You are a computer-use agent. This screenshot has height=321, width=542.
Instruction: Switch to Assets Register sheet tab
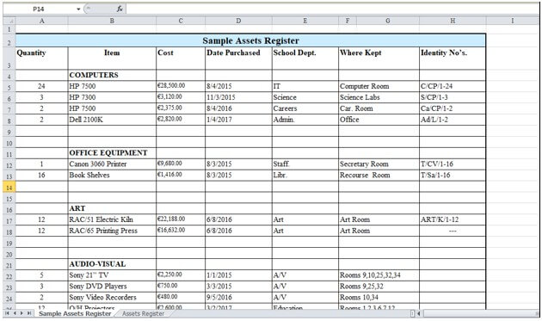coord(143,313)
